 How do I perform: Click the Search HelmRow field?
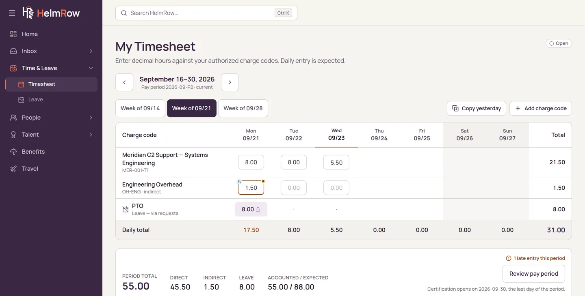[x=206, y=13]
